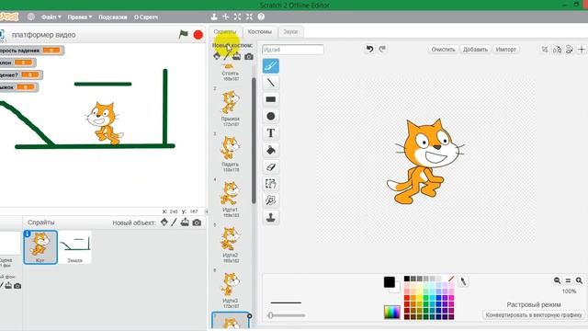The image size is (588, 331).
Task: Redo the paint action
Action: tap(382, 49)
